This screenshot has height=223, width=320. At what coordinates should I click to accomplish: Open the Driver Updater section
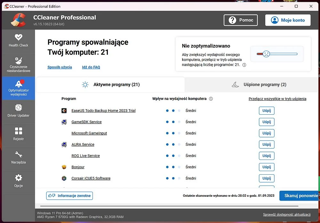(18, 111)
